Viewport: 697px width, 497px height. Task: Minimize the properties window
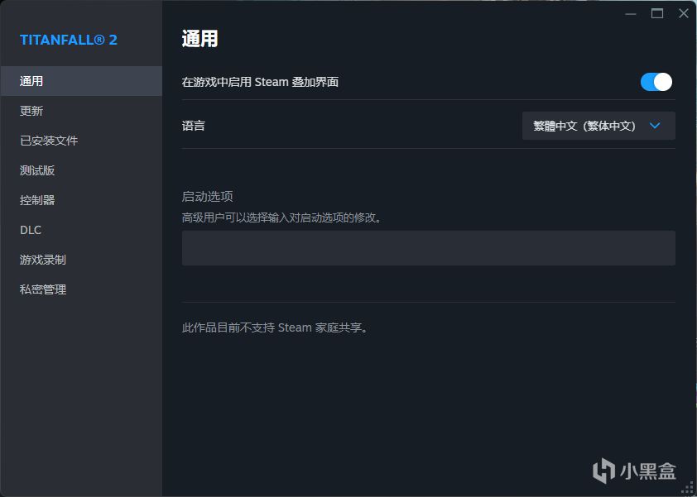tap(630, 14)
